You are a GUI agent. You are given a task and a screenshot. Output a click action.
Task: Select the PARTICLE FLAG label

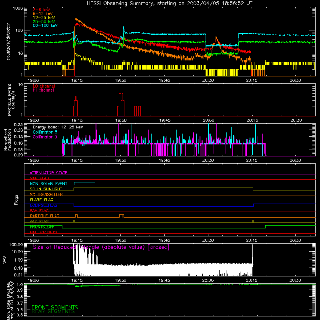pyautogui.click(x=45, y=216)
